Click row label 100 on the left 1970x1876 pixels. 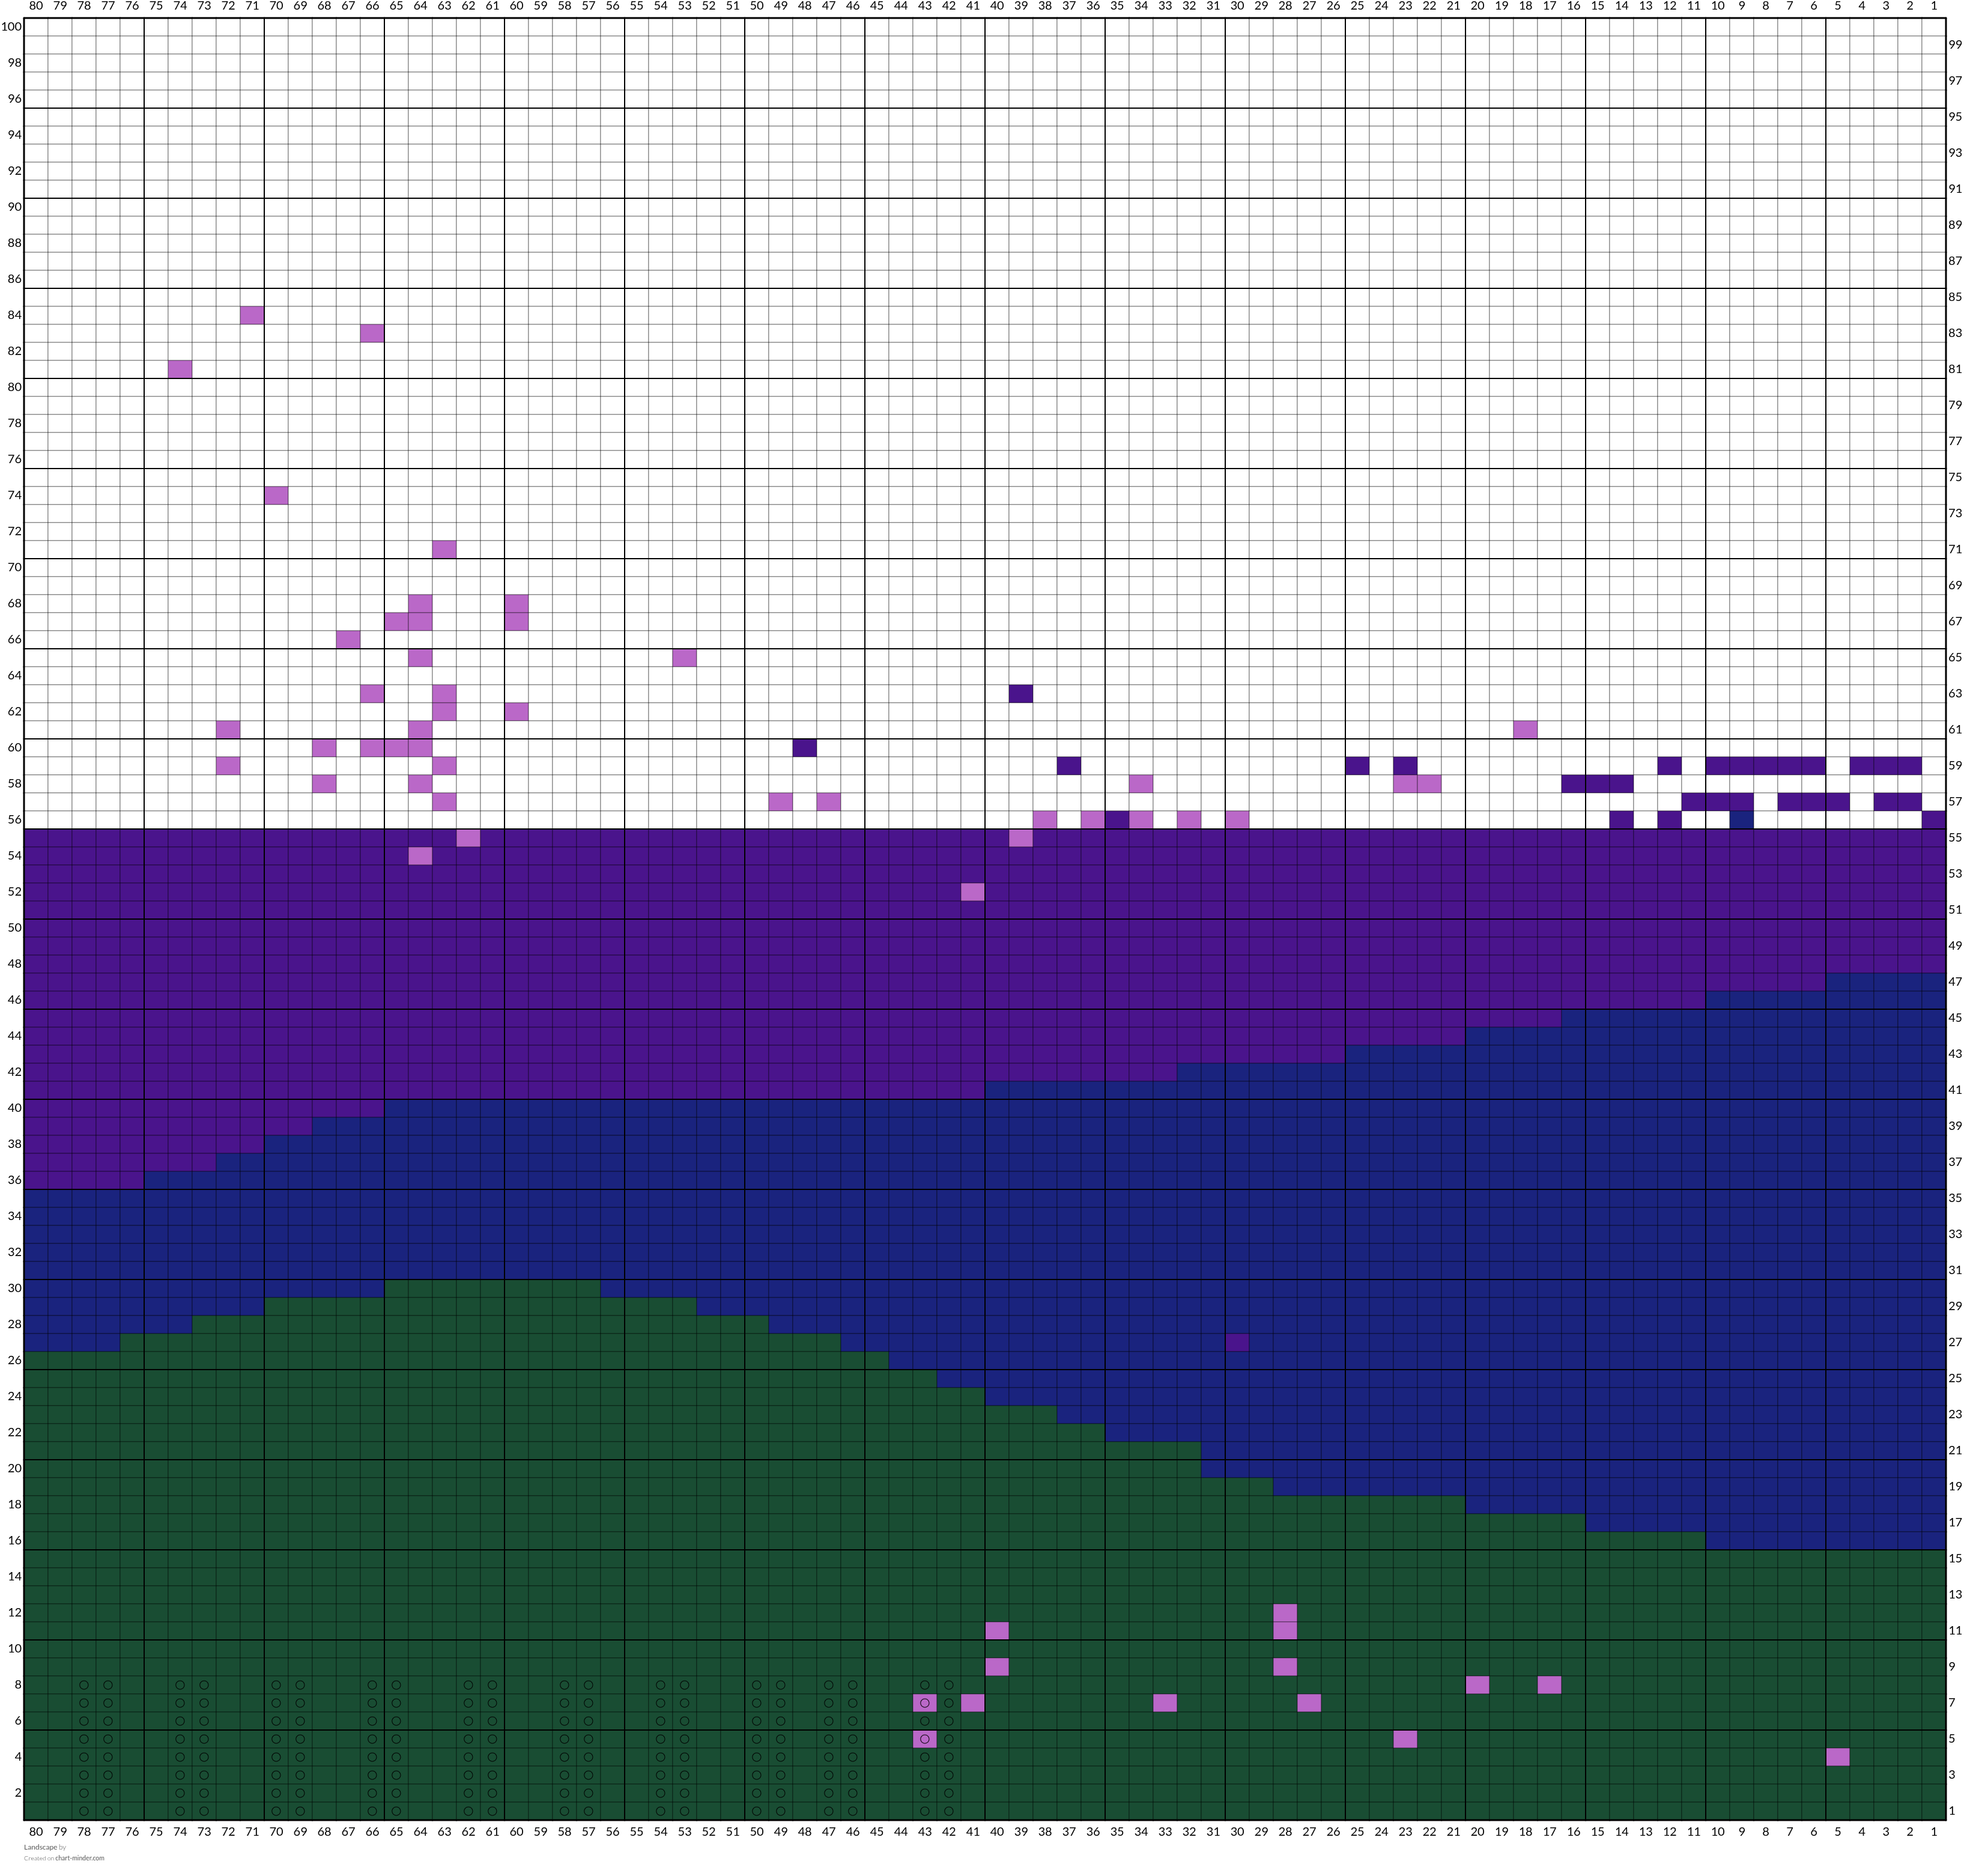click(11, 26)
